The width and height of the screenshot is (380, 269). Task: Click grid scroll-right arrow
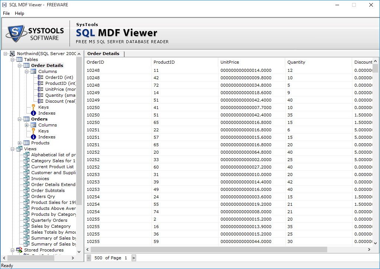[x=369, y=250]
